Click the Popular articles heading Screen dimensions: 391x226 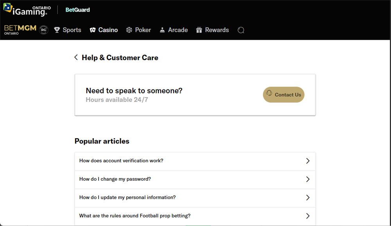(x=102, y=141)
